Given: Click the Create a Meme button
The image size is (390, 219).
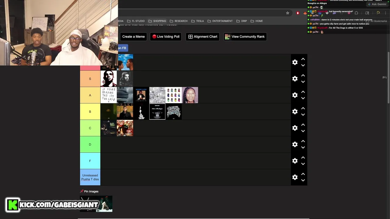Looking at the screenshot, I should (x=133, y=36).
